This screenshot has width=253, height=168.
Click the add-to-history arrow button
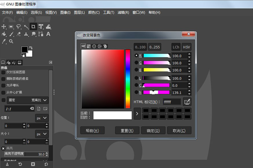pyautogui.click(x=137, y=114)
